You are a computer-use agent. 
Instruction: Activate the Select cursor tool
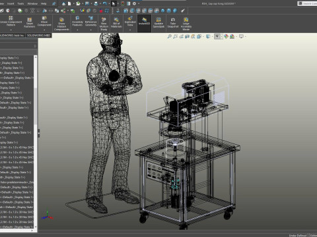point(114,3)
